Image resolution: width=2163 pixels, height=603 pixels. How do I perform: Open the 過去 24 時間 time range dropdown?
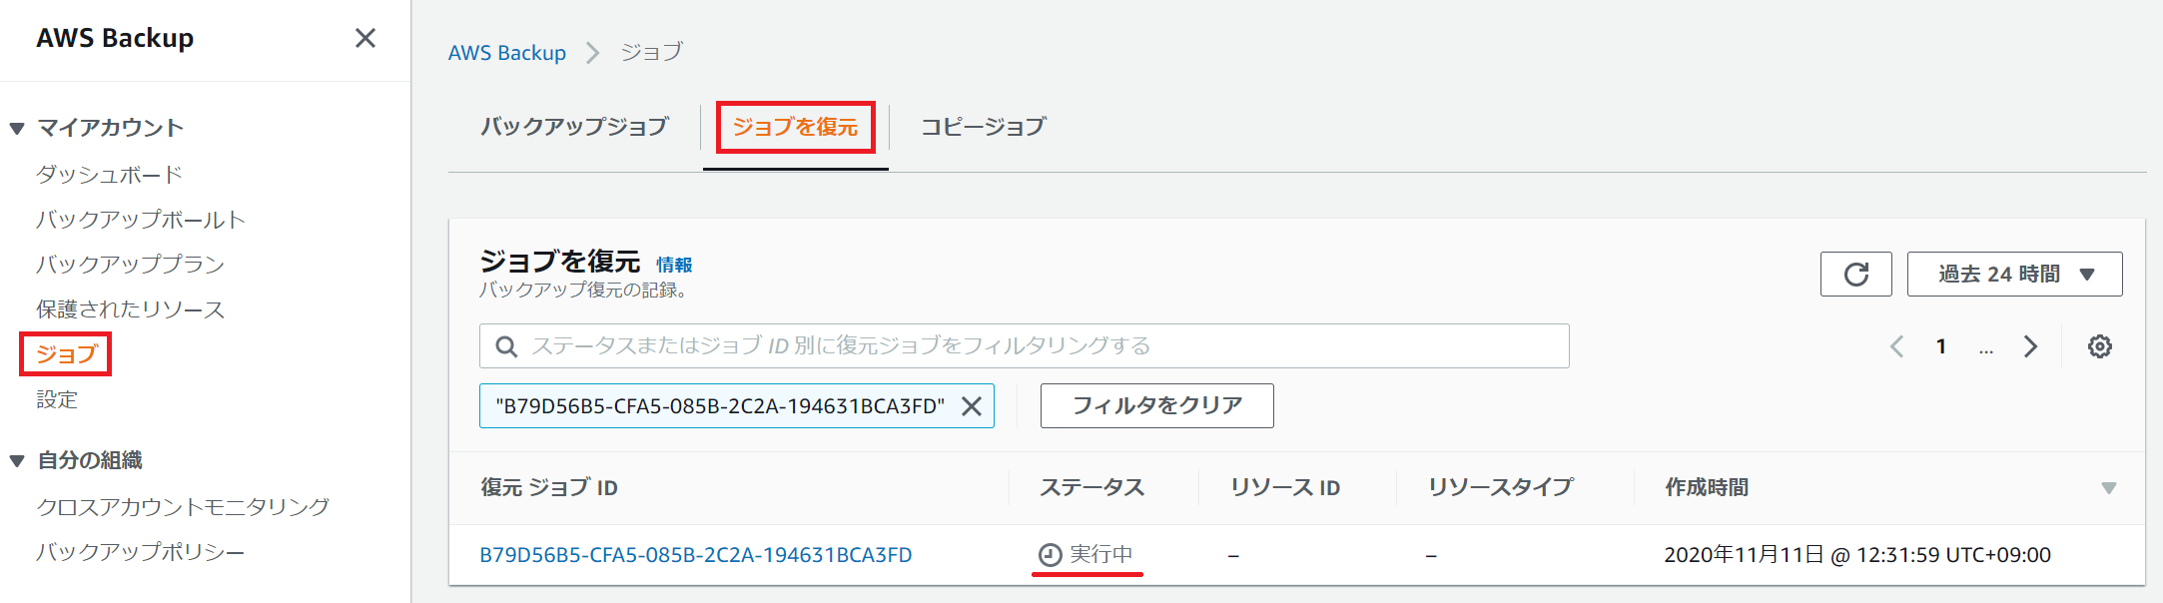pyautogui.click(x=2014, y=275)
